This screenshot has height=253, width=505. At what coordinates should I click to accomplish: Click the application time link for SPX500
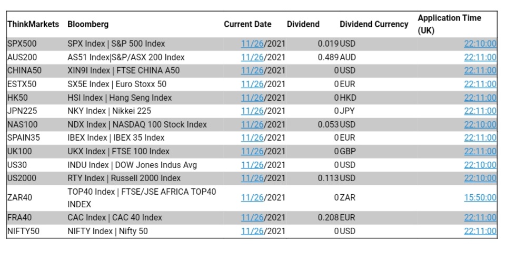point(480,44)
